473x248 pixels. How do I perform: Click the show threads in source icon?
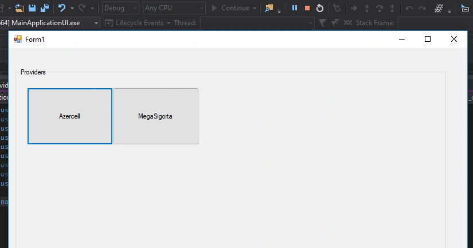348,22
